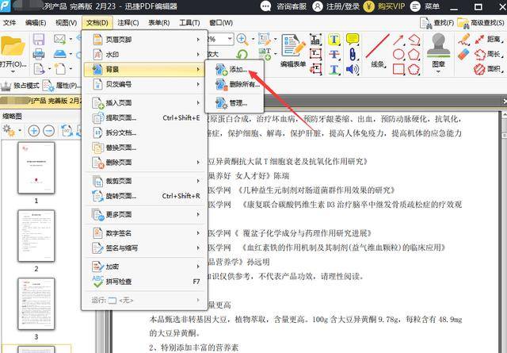Select the red 线条 line tool
Viewport: 507px width, 353px height.
[377, 50]
